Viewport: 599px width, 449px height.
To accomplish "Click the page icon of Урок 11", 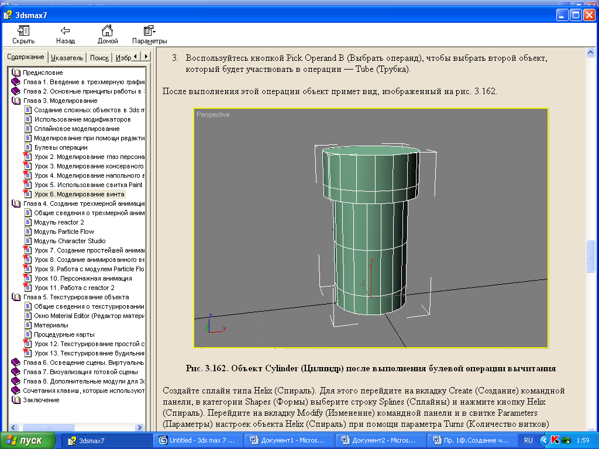I will (x=27, y=288).
